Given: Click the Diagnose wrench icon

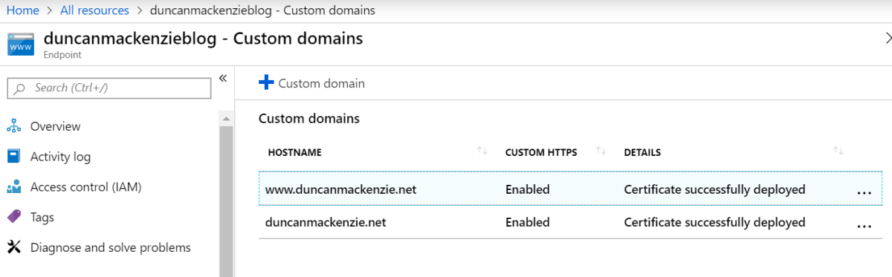Looking at the screenshot, I should (x=14, y=247).
